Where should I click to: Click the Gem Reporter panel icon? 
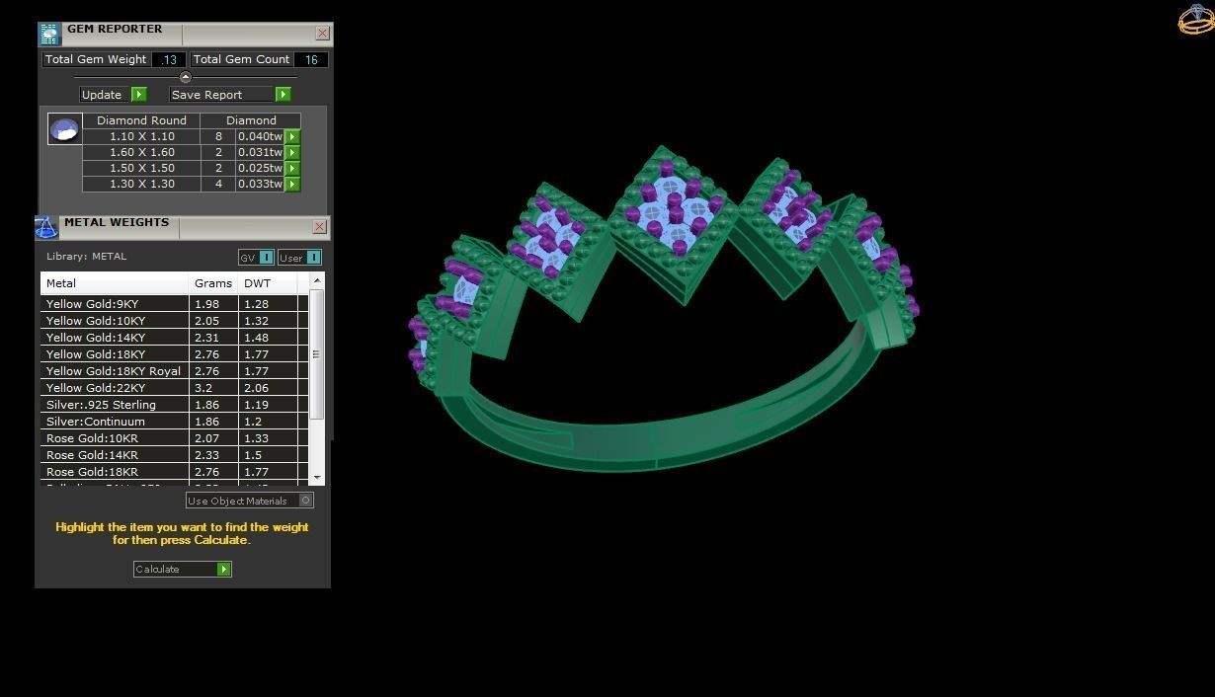(x=49, y=35)
